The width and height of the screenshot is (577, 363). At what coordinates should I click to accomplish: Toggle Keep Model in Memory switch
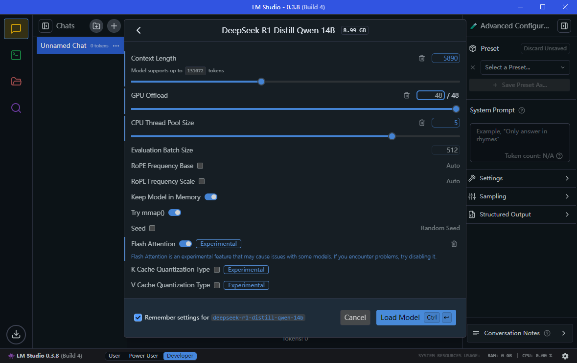pyautogui.click(x=211, y=197)
